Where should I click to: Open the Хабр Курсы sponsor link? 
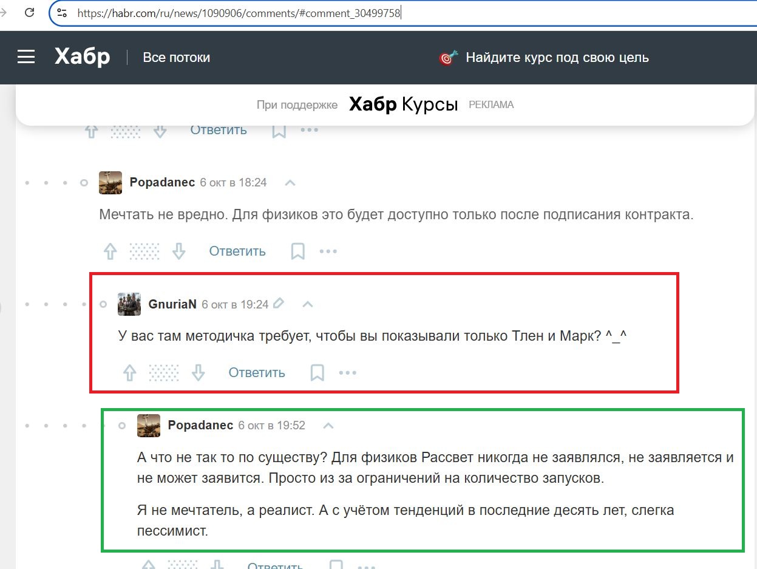403,104
